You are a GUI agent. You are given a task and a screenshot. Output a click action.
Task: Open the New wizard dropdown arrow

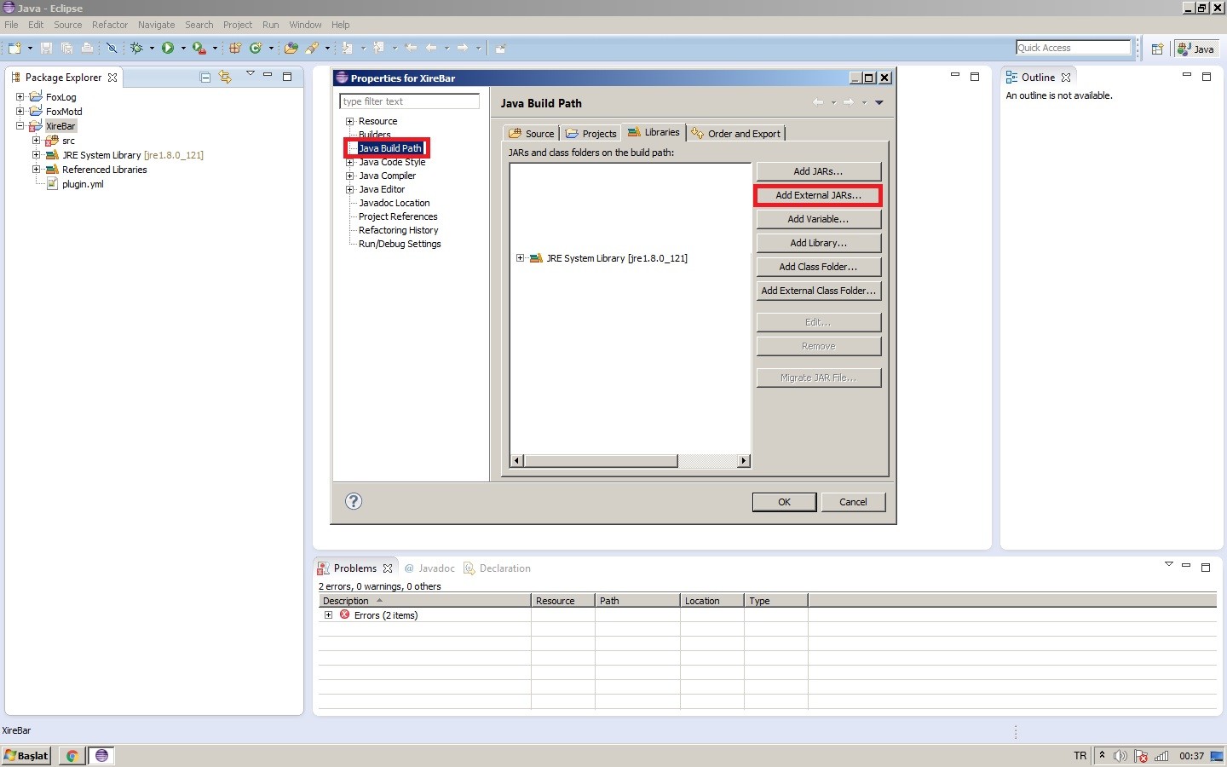tap(30, 48)
